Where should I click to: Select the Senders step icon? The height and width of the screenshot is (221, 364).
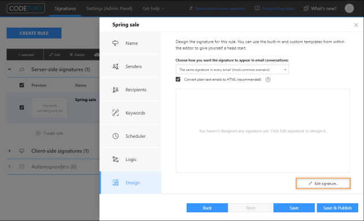click(116, 66)
